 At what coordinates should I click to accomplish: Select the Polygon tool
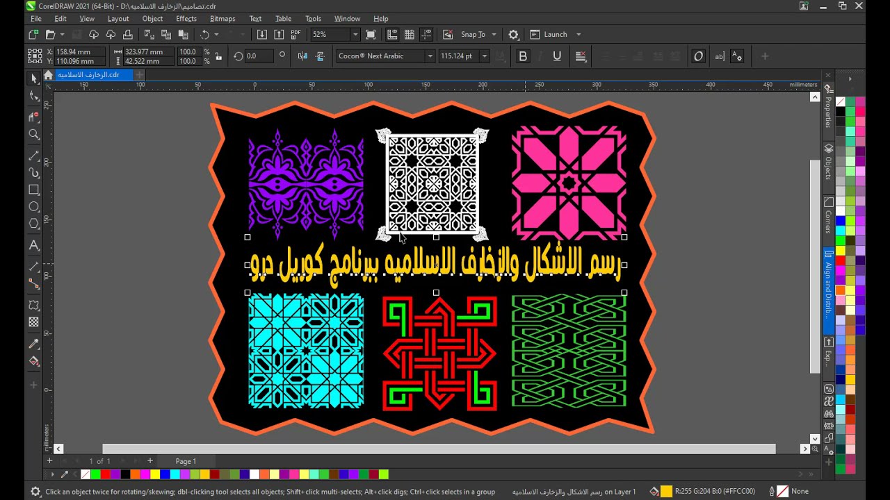coord(34,224)
